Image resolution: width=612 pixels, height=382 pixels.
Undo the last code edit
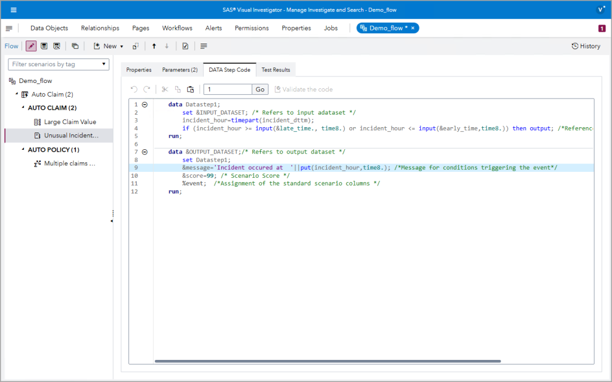click(x=134, y=89)
